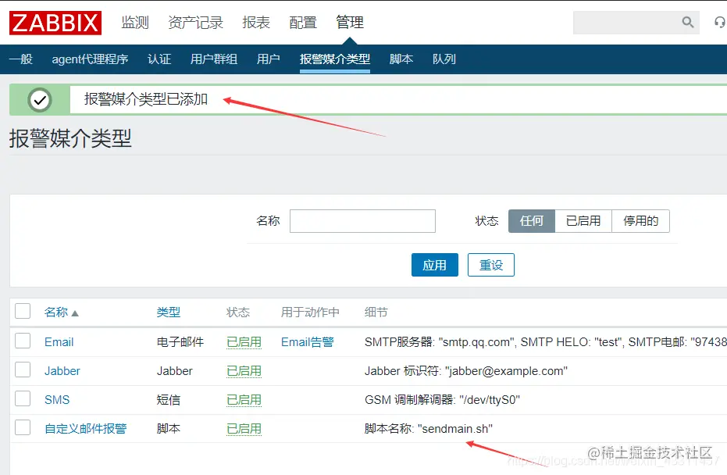Viewport: 727px width, 475px height.
Task: Select the 报警媒介类型 submenu
Action: [335, 59]
